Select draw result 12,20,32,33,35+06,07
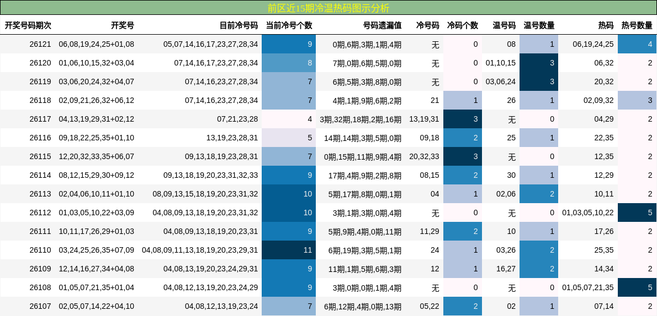 pyautogui.click(x=97, y=157)
